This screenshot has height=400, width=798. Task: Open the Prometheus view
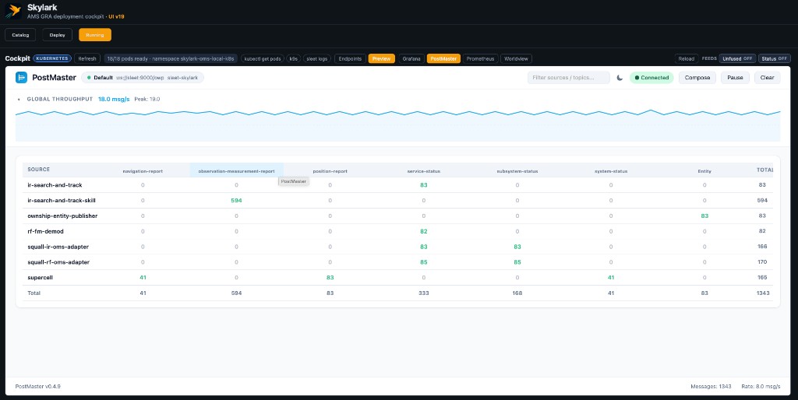point(480,59)
